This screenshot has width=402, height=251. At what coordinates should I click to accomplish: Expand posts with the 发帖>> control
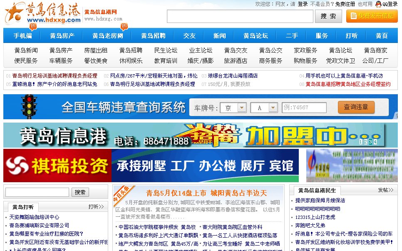tap(386, 191)
